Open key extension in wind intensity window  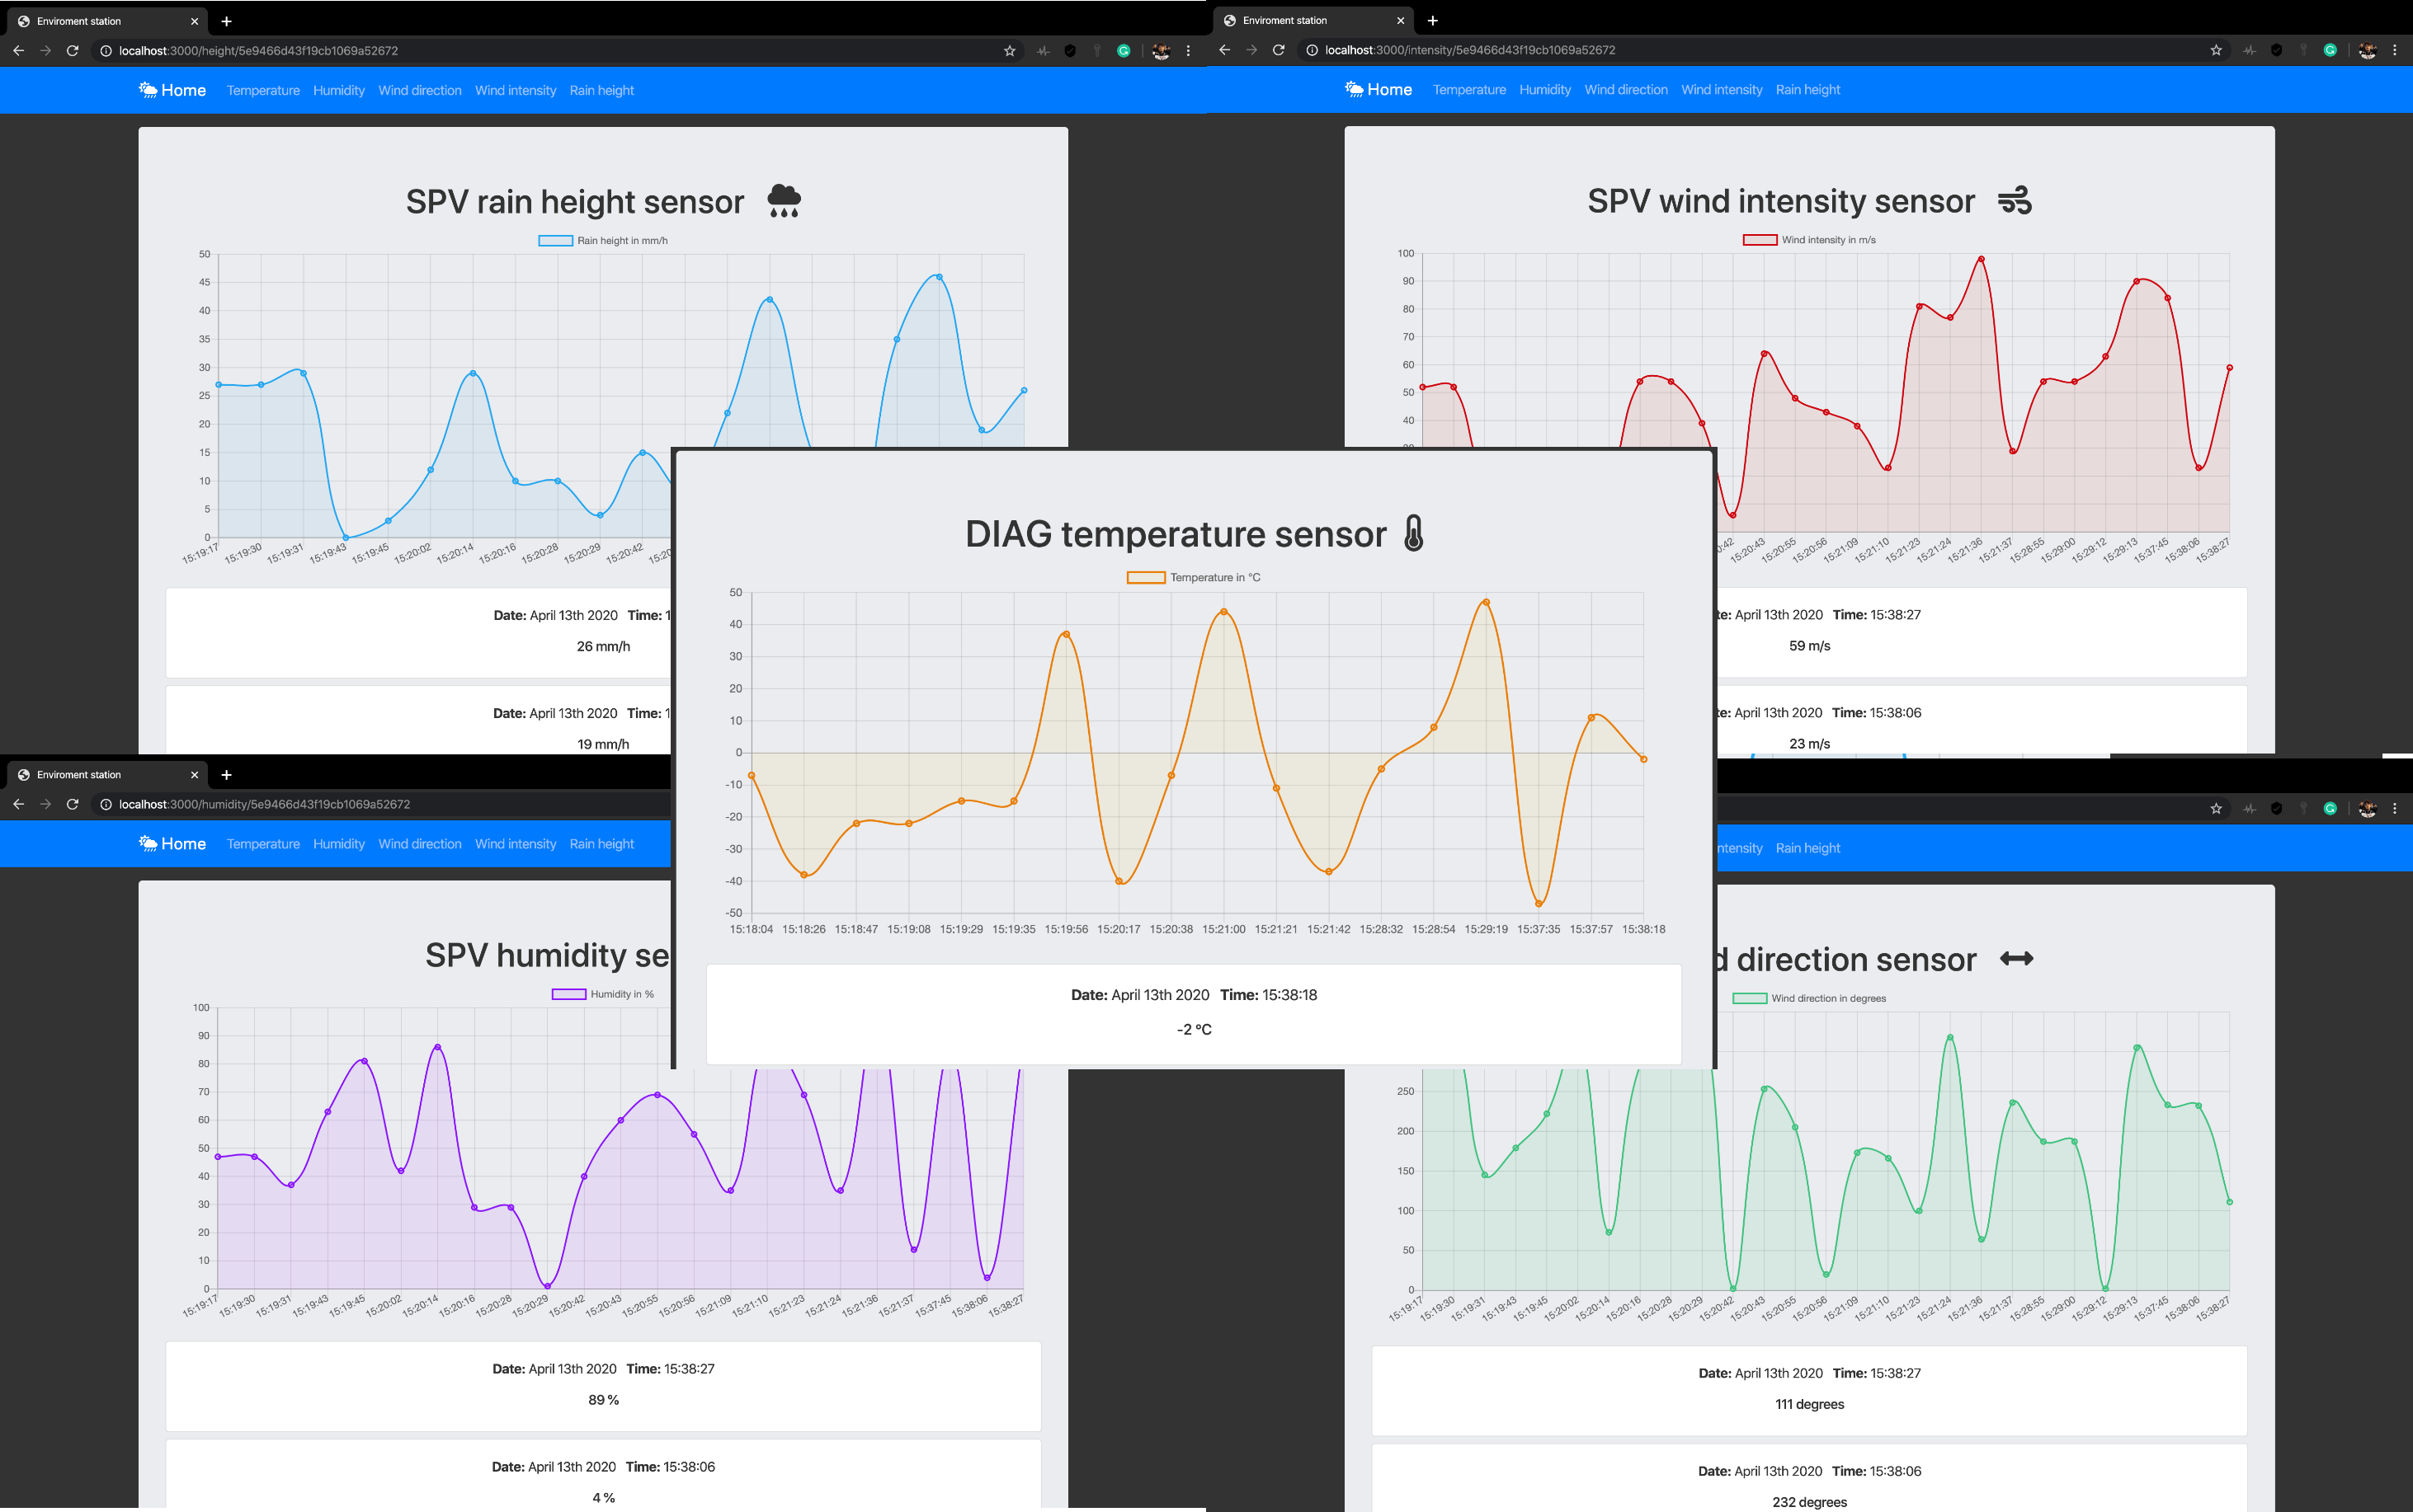[x=2303, y=49]
